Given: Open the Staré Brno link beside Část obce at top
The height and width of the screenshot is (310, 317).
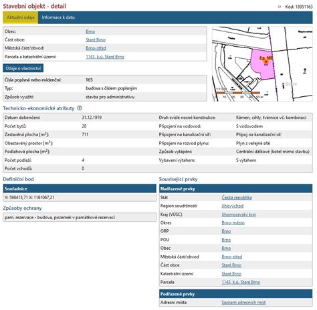Looking at the screenshot, I should coord(96,40).
